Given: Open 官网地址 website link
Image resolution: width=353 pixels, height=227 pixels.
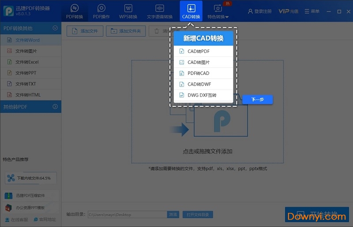Looking at the screenshot, I should 45,220.
